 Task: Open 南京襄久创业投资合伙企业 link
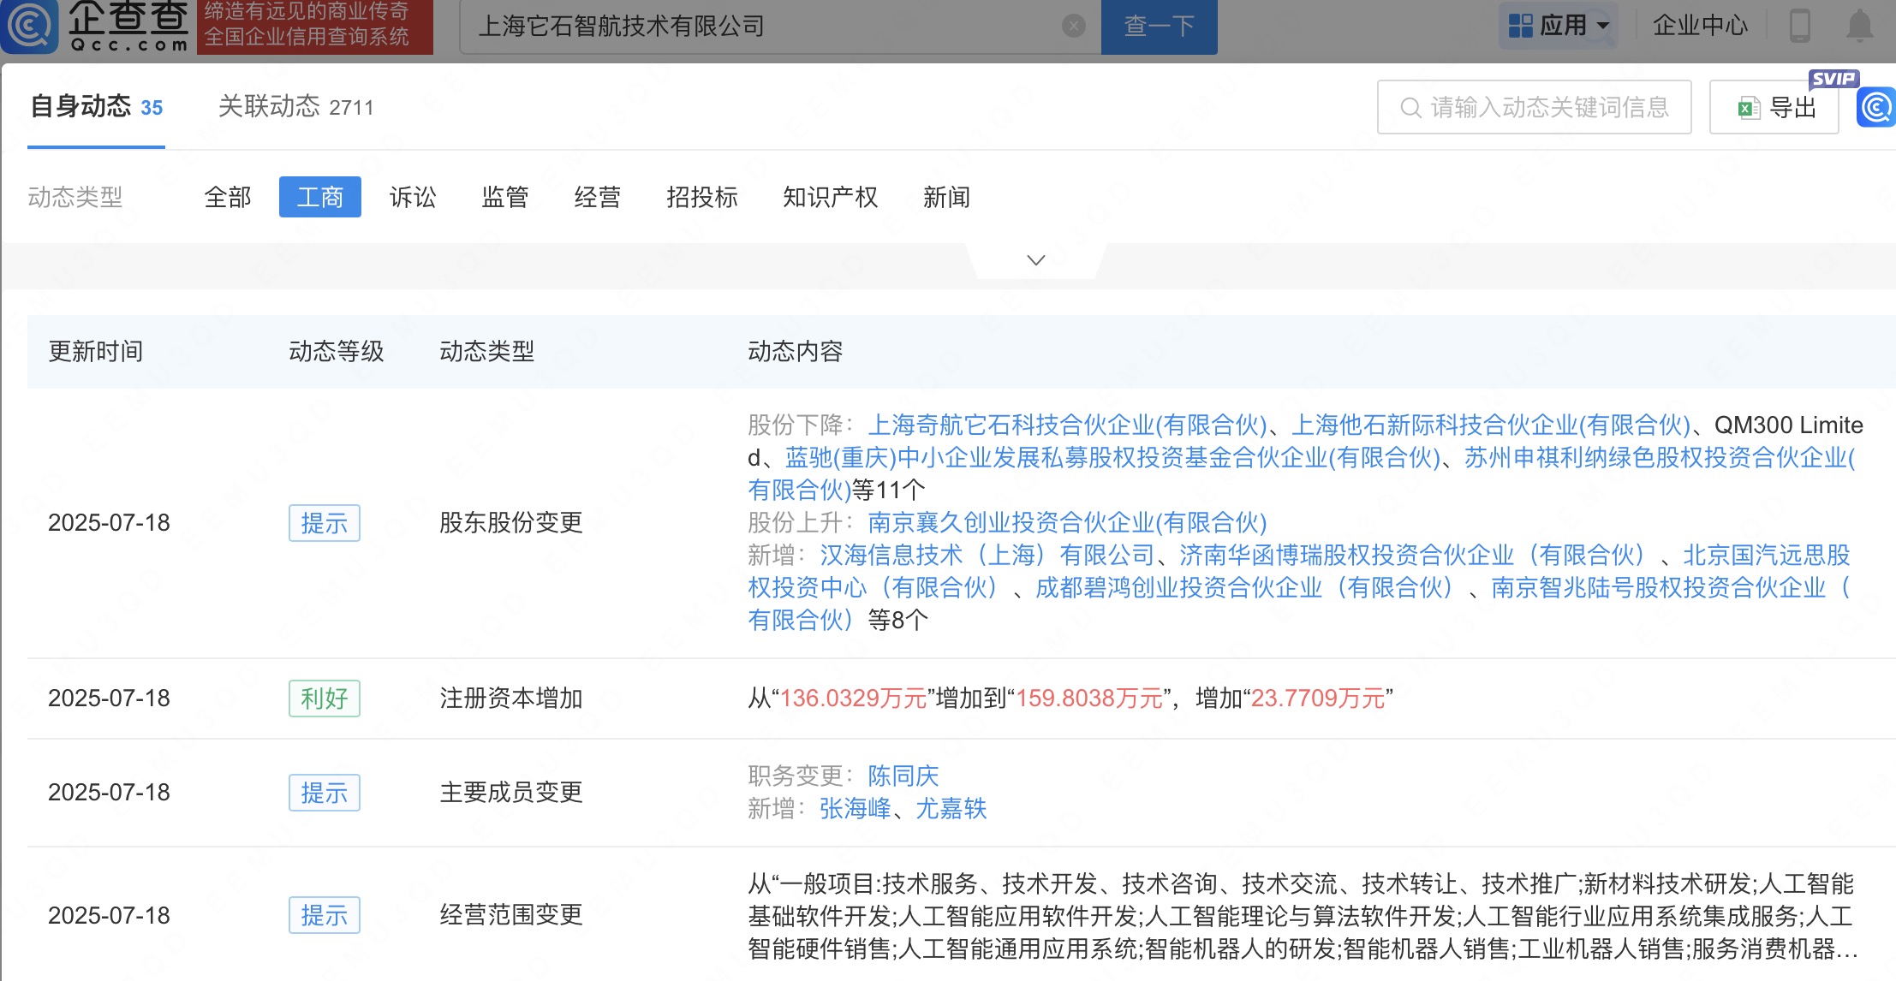tap(1067, 523)
